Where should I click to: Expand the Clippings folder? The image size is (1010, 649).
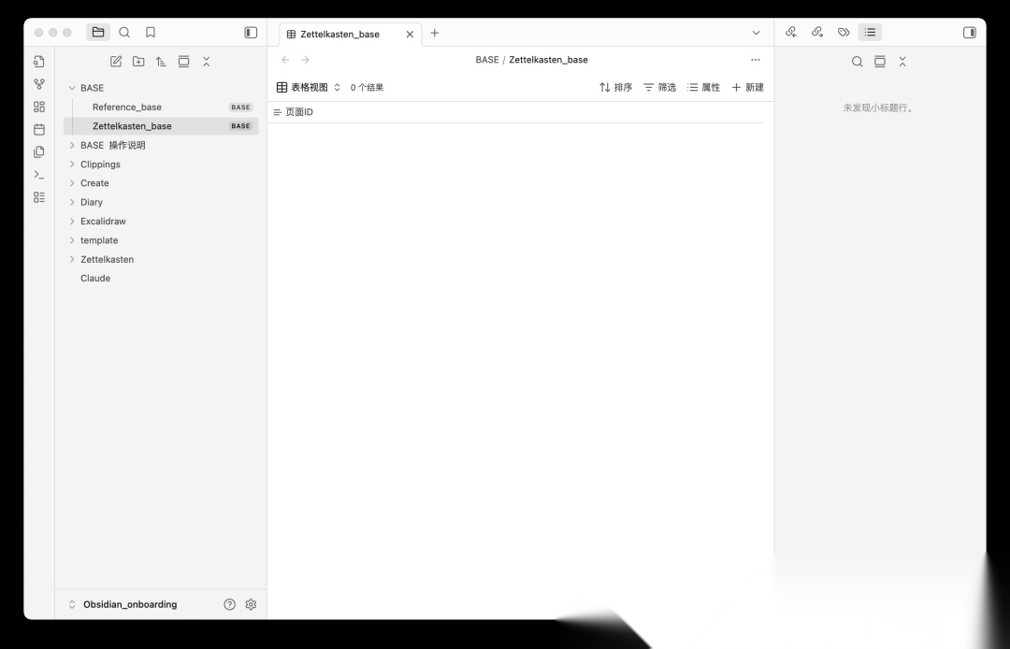(x=161, y=165)
